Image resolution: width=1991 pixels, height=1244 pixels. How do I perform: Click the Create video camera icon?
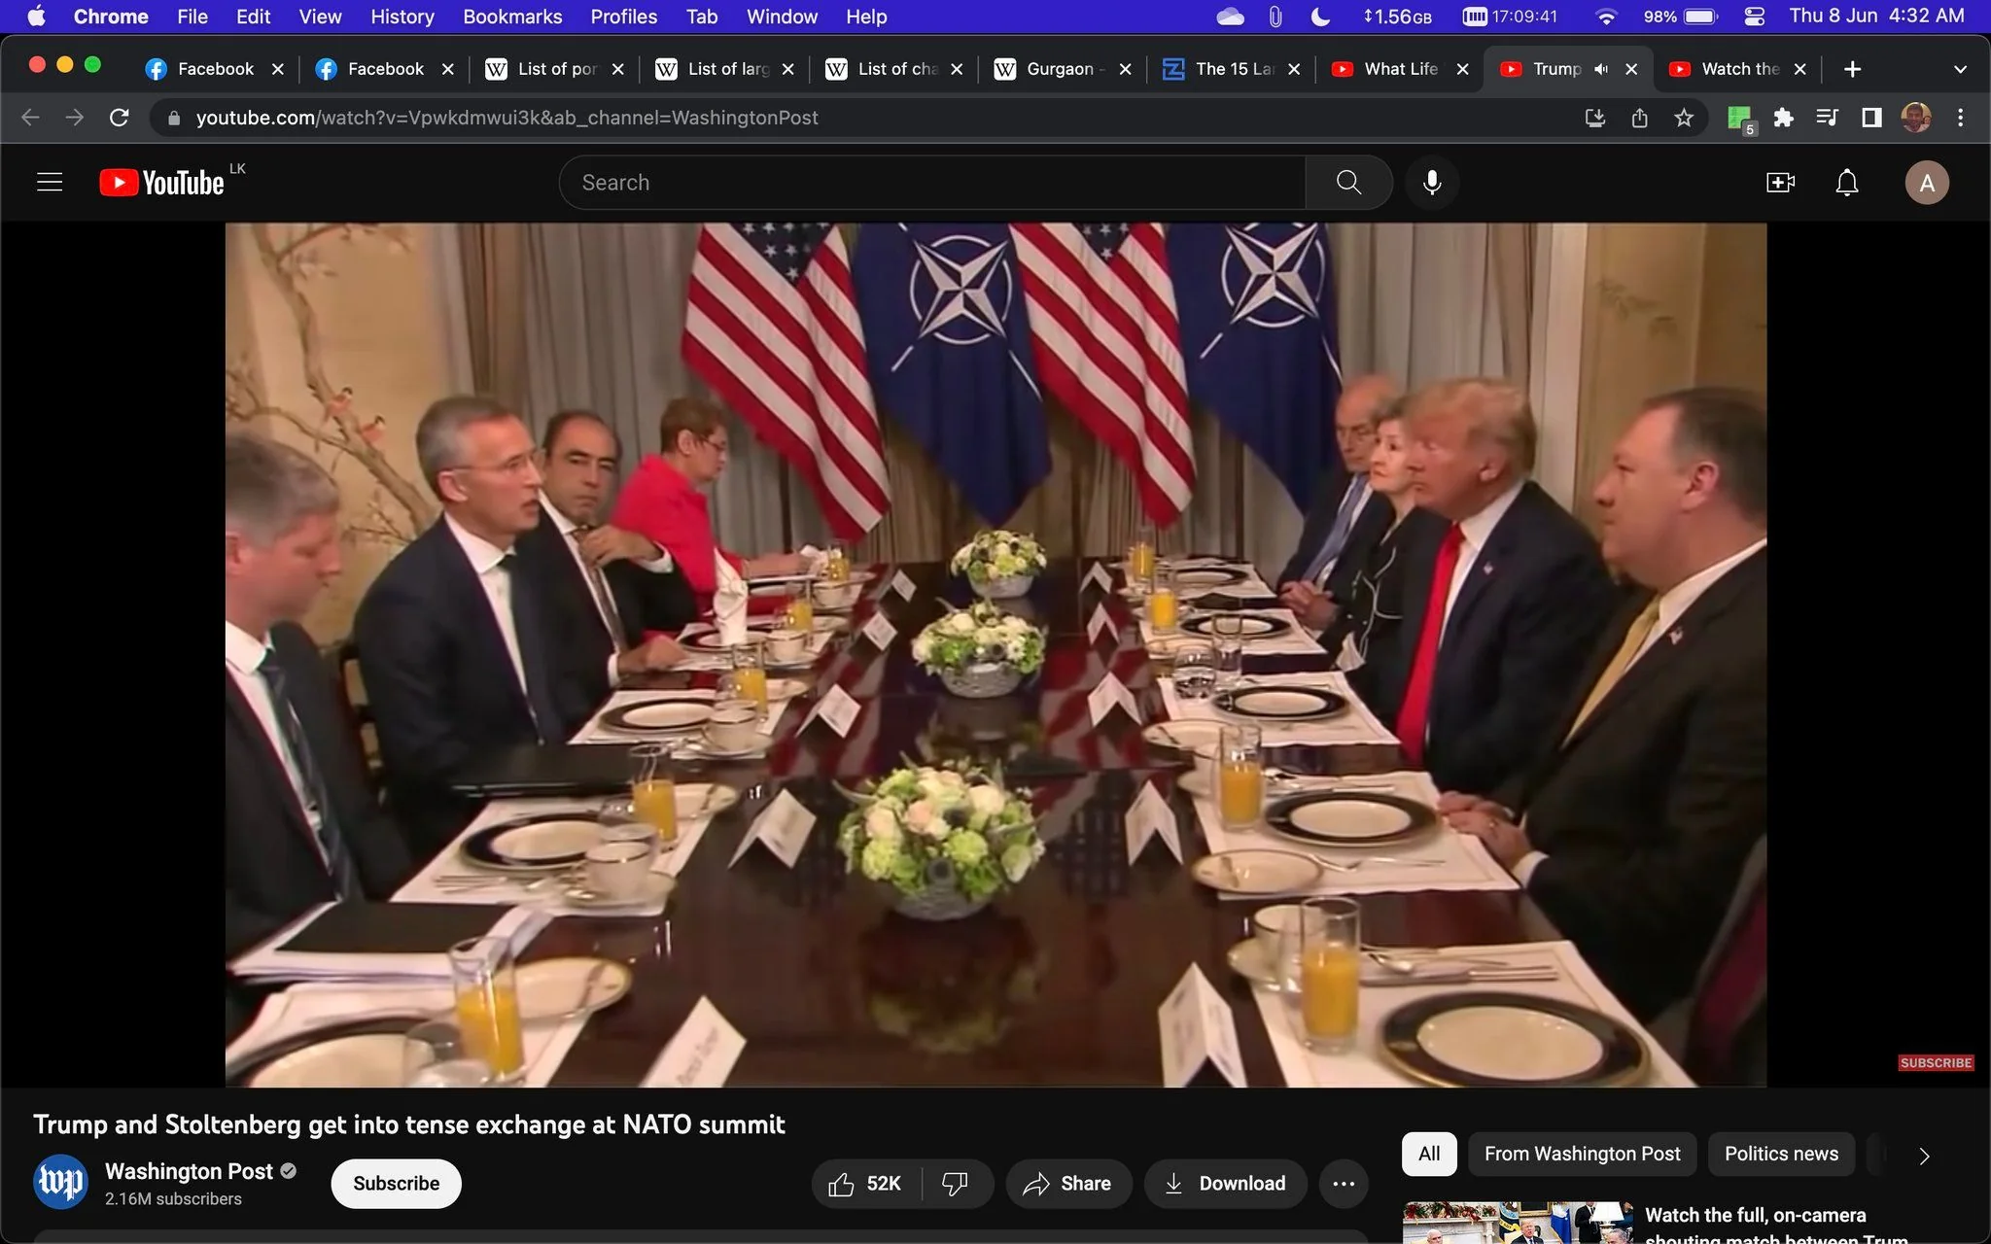pos(1780,183)
